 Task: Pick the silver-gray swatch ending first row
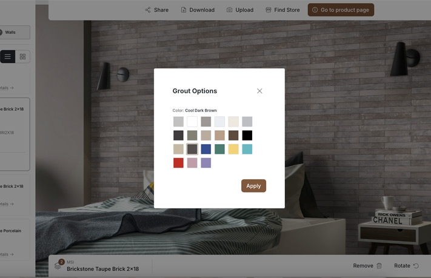[247, 122]
